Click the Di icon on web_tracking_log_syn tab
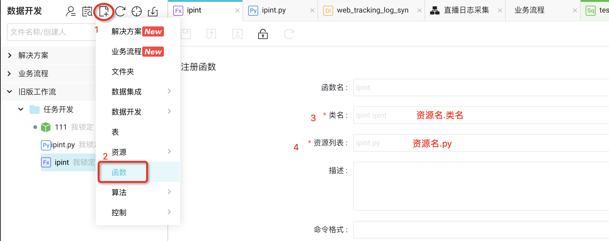Viewport: 609px width, 241px height. [328, 11]
